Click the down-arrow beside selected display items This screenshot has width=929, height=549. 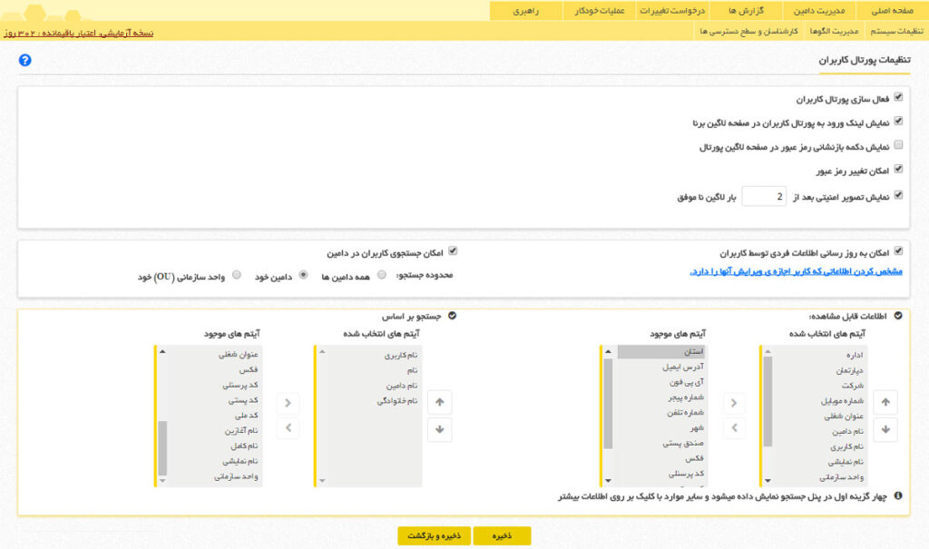click(885, 427)
